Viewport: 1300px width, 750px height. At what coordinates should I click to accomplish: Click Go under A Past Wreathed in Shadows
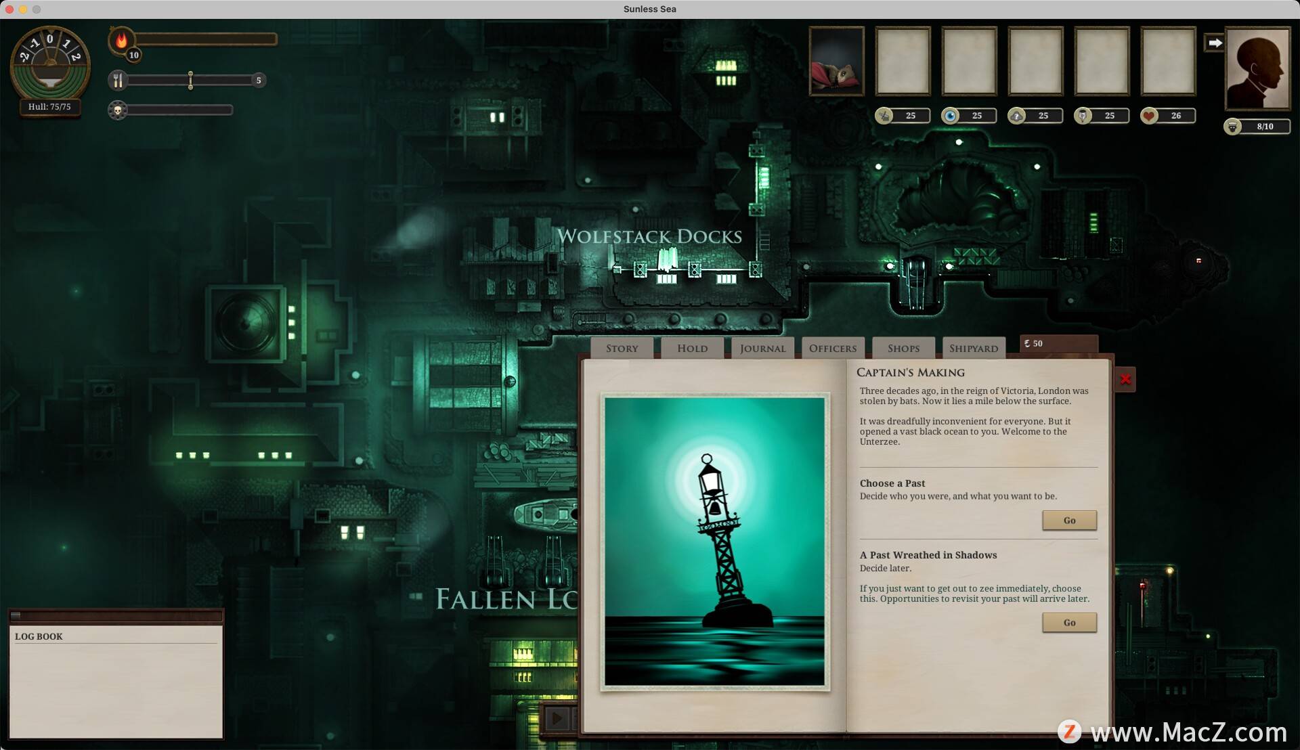pyautogui.click(x=1069, y=623)
